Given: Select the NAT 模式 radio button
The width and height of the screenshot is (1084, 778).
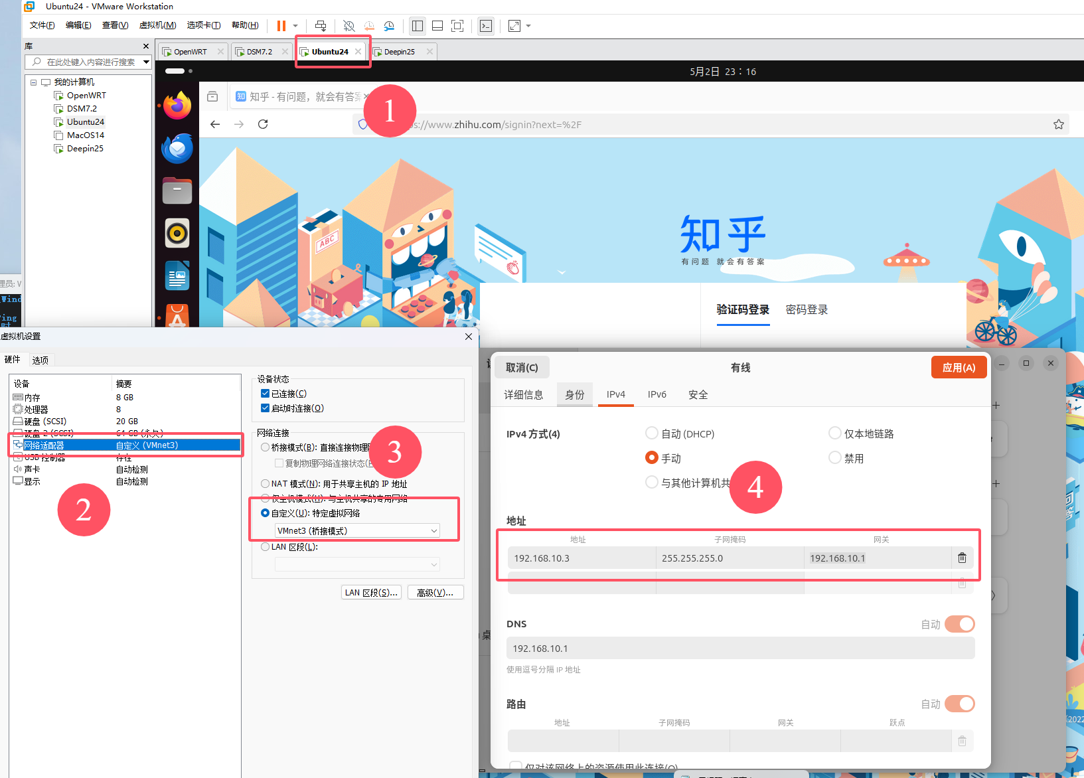Looking at the screenshot, I should pos(265,484).
